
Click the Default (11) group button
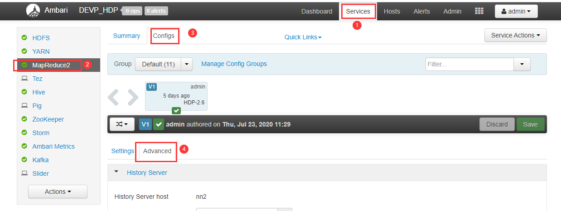click(159, 64)
